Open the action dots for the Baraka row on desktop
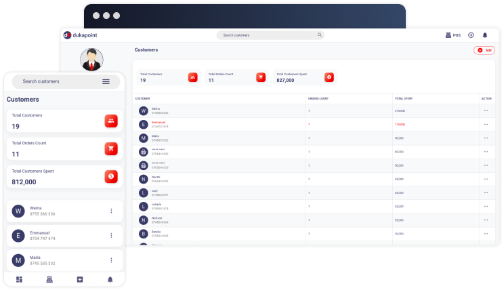Image resolution: width=504 pixels, height=290 pixels. coord(486,234)
